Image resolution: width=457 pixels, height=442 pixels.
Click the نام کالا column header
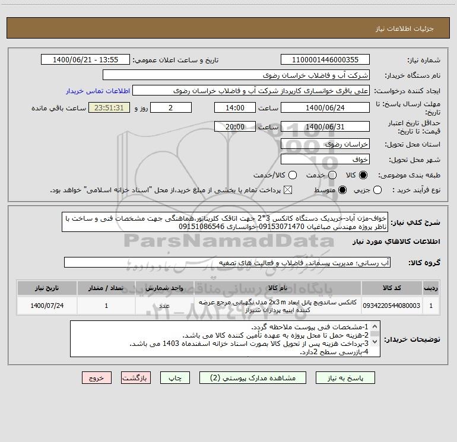click(x=278, y=288)
